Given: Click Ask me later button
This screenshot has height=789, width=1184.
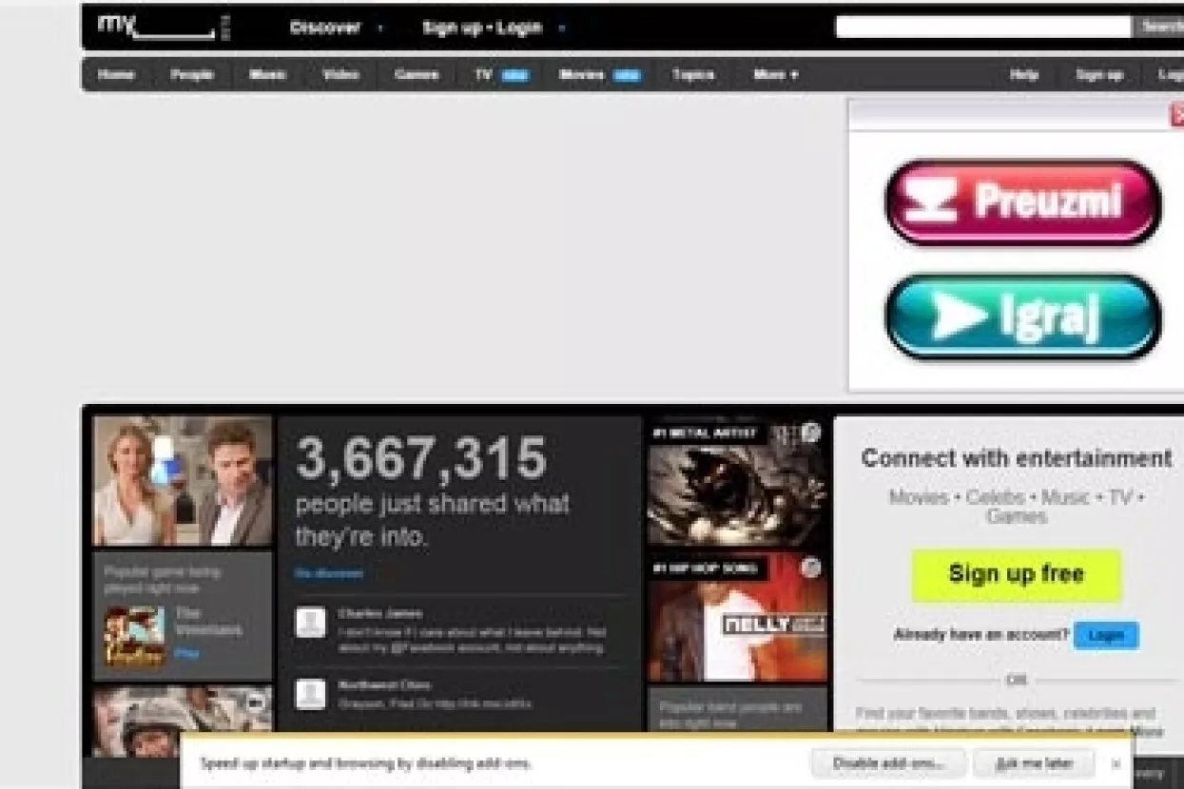Looking at the screenshot, I should point(1035,762).
